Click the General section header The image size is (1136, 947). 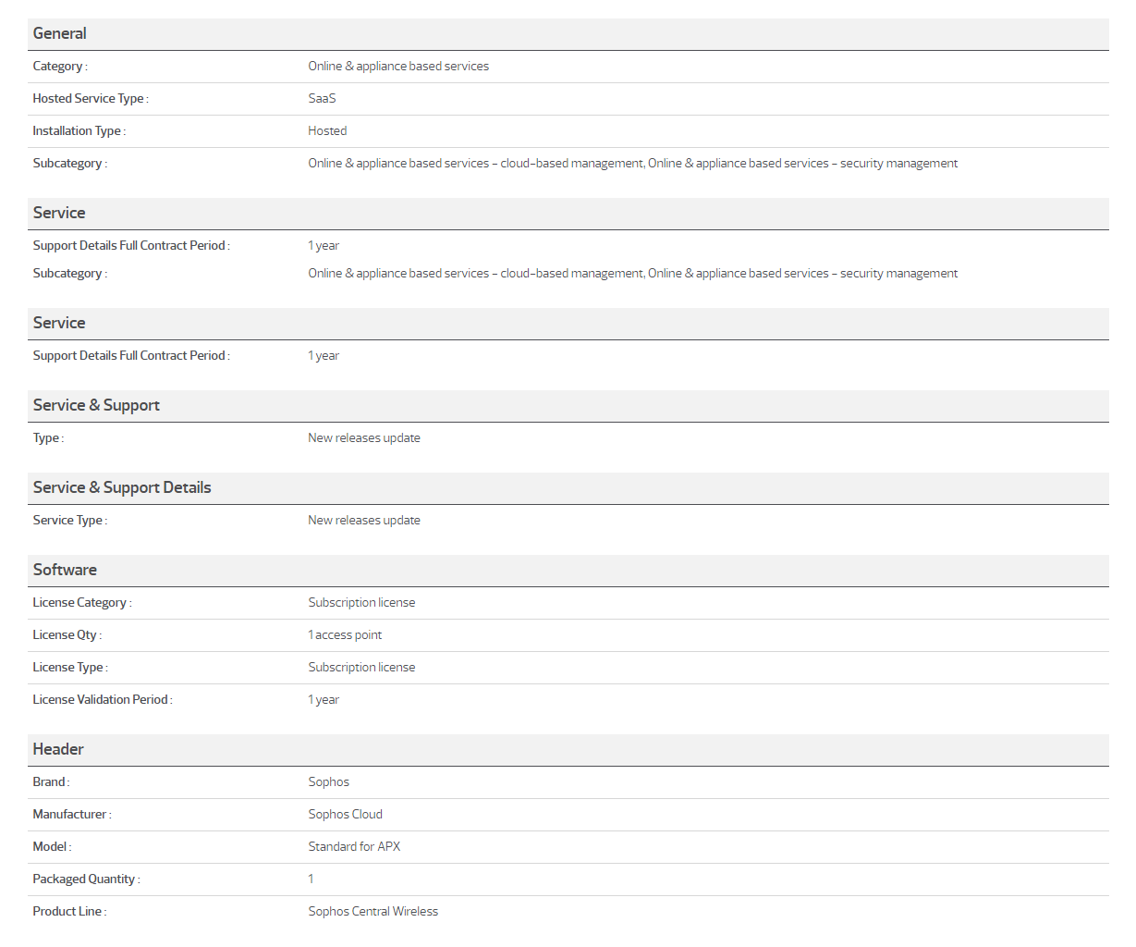(x=59, y=33)
